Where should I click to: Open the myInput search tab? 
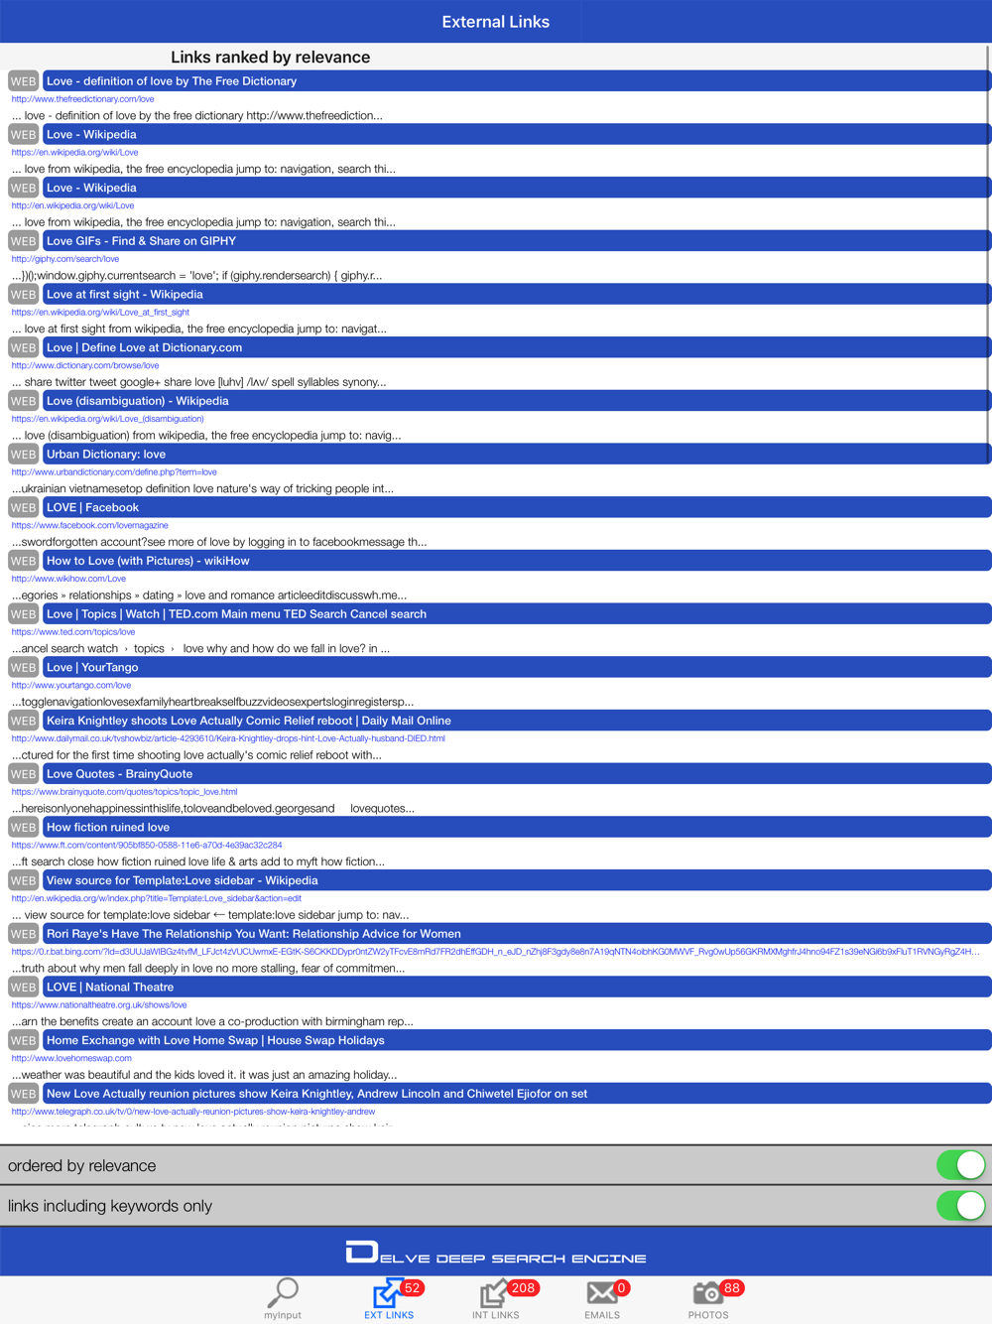(283, 1298)
